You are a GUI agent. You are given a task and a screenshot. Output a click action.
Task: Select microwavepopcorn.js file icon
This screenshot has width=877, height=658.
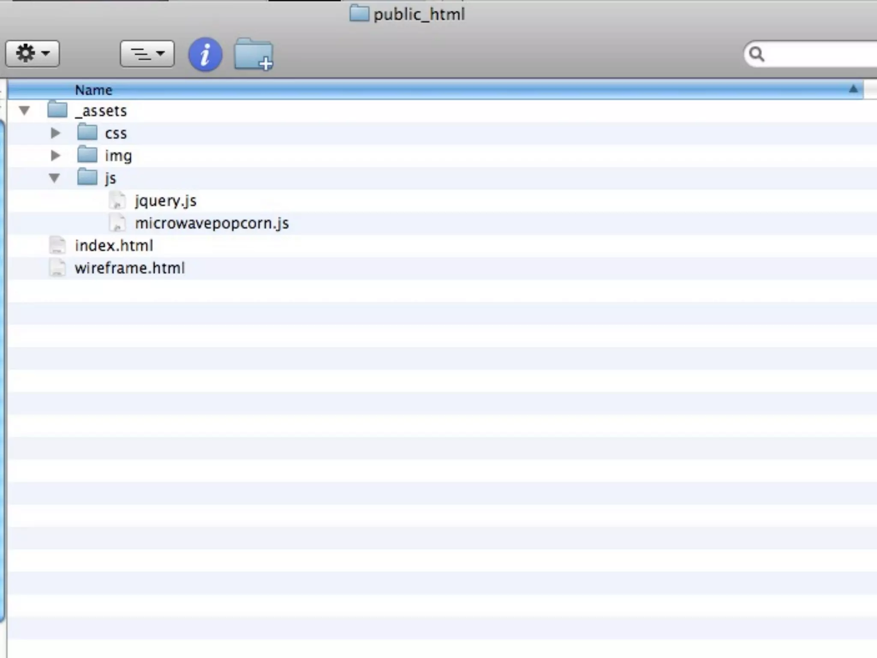pos(117,223)
